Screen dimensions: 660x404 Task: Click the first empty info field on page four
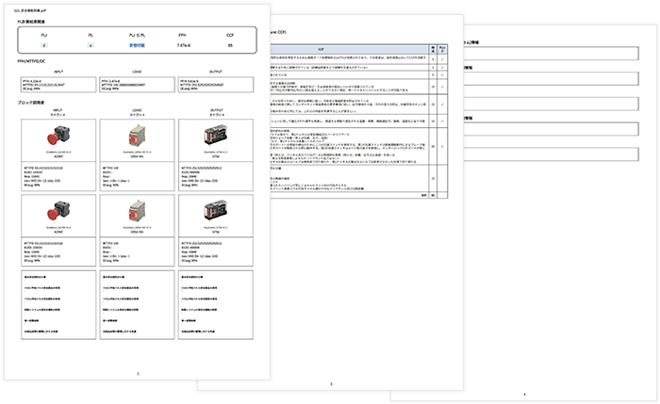pos(551,54)
